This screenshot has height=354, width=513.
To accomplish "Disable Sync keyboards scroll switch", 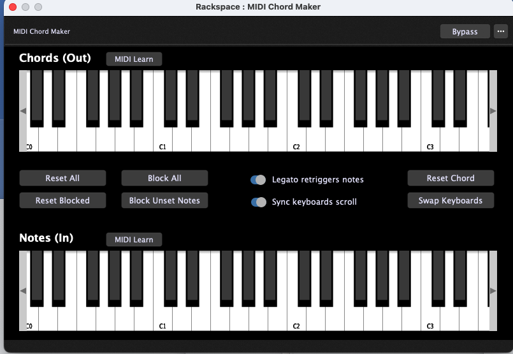I will (x=259, y=202).
